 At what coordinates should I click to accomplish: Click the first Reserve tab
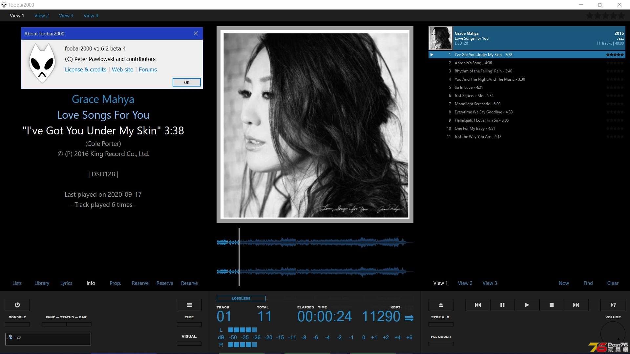[140, 283]
